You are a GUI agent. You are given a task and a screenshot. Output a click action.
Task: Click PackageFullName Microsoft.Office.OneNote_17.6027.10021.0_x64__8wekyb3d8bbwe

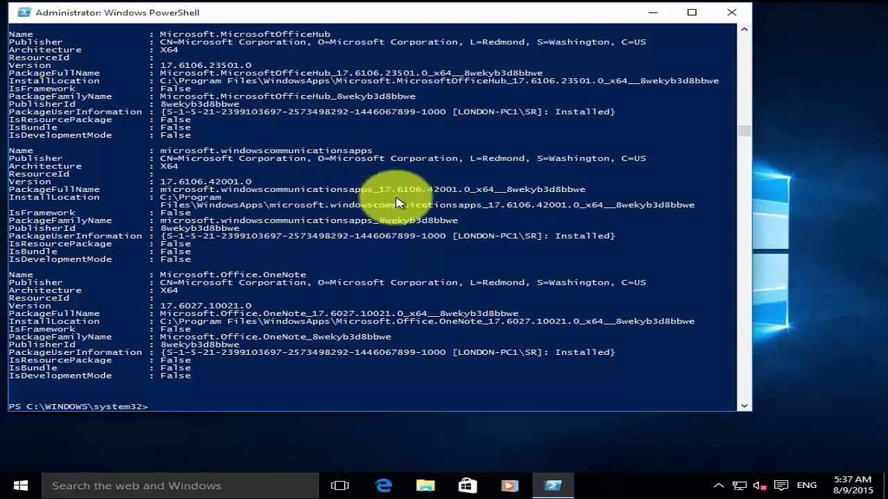pyautogui.click(x=339, y=313)
